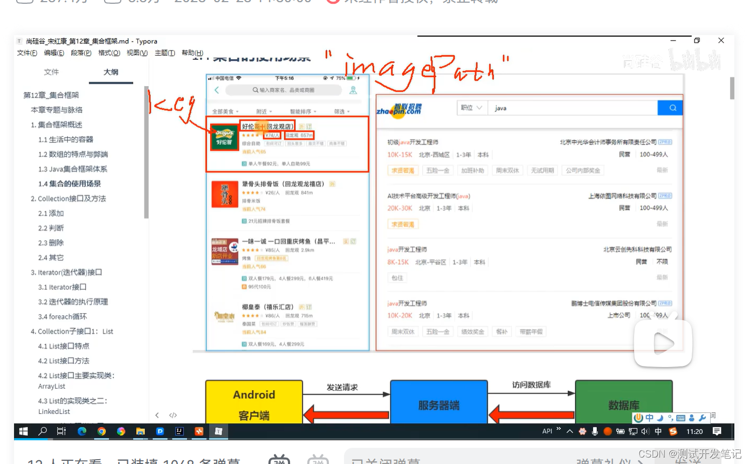Open taskbar search magnifier
Viewport: 750px width, 464px height.
43,431
